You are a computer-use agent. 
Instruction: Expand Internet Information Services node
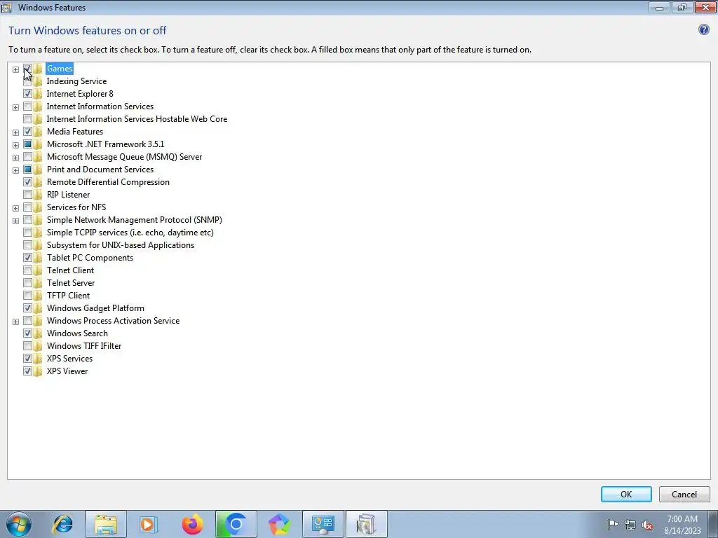click(x=15, y=107)
